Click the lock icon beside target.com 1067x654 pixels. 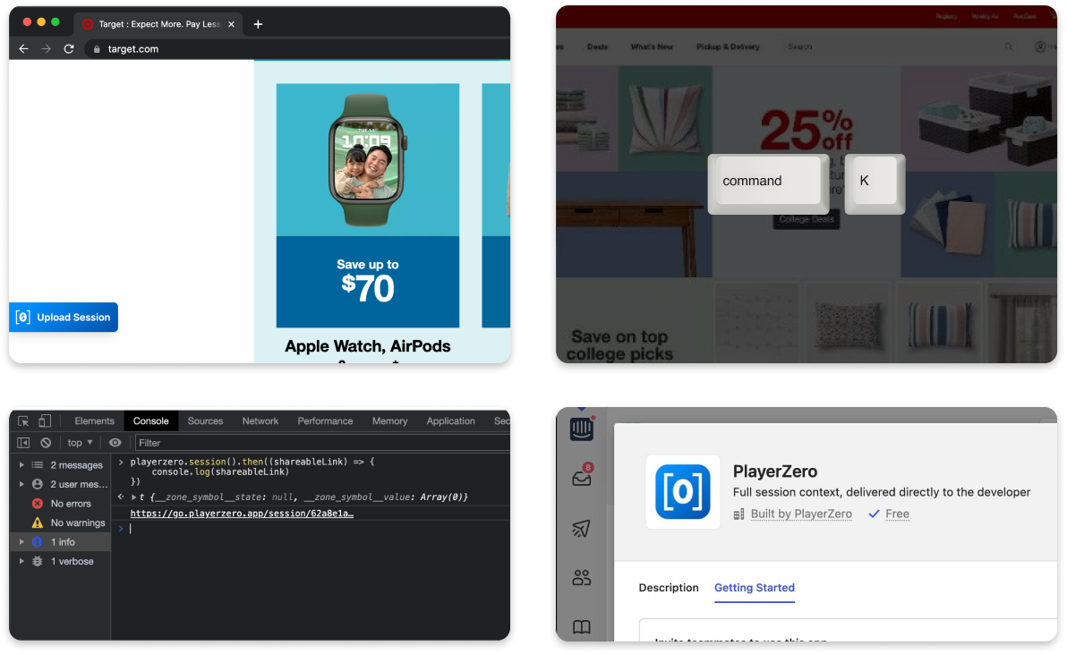pos(97,49)
